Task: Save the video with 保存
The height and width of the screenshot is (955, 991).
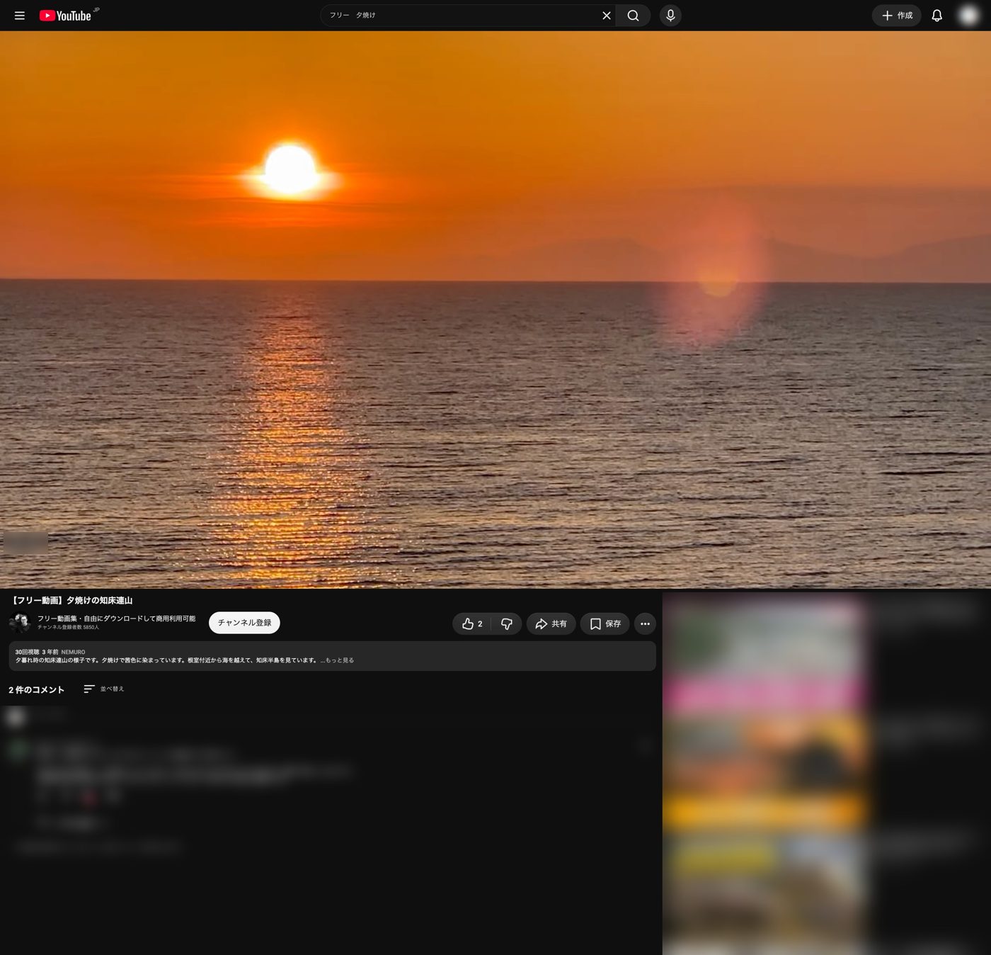Action: pyautogui.click(x=605, y=623)
